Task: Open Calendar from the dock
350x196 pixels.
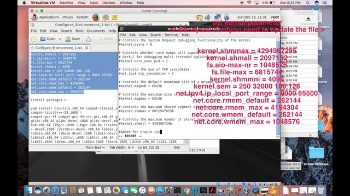Action: (81, 190)
